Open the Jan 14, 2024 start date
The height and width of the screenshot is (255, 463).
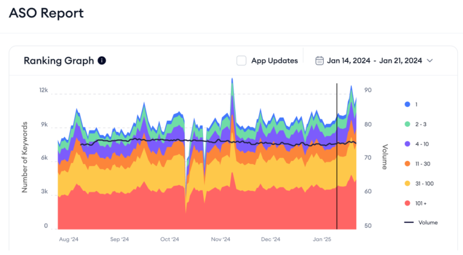tap(349, 60)
